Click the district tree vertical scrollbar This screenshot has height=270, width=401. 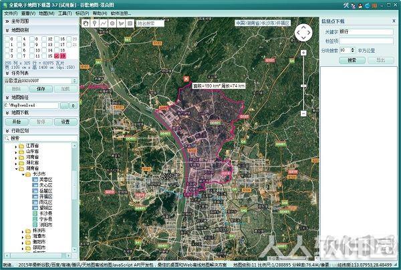[x=74, y=198]
